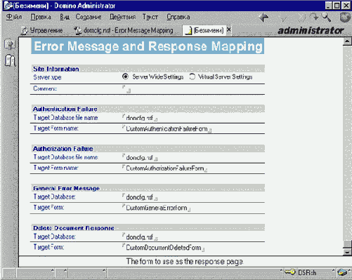Expand the first status bar popup arrow
Viewport: 352px width, 280px height.
[x=53, y=271]
